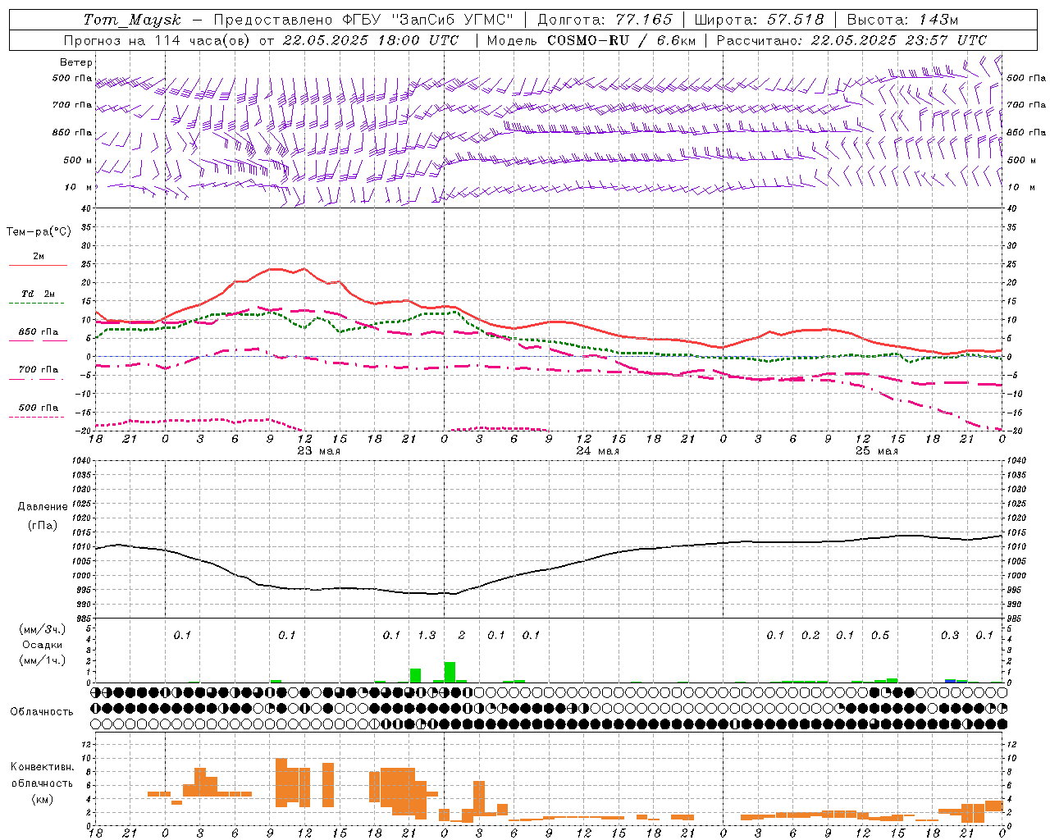The width and height of the screenshot is (1050, 840).
Task: Click the '25 мая' date label
Action: [x=876, y=451]
